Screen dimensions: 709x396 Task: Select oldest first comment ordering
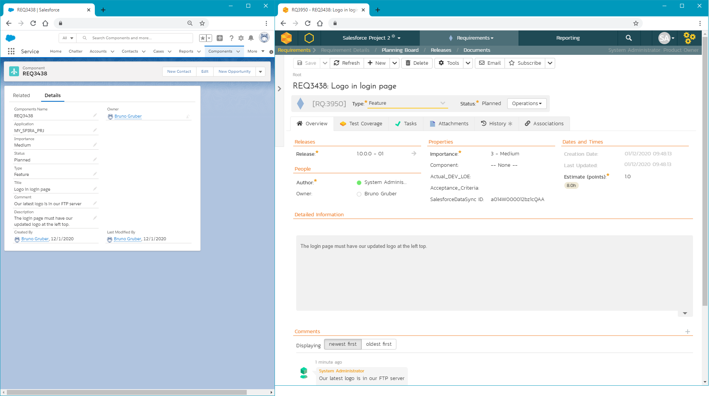pos(378,344)
